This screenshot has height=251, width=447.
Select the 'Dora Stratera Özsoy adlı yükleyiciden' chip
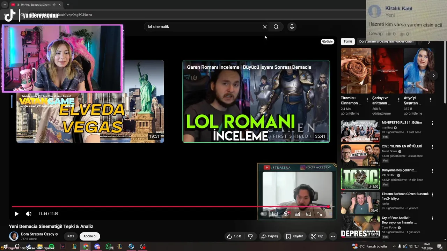[386, 41]
